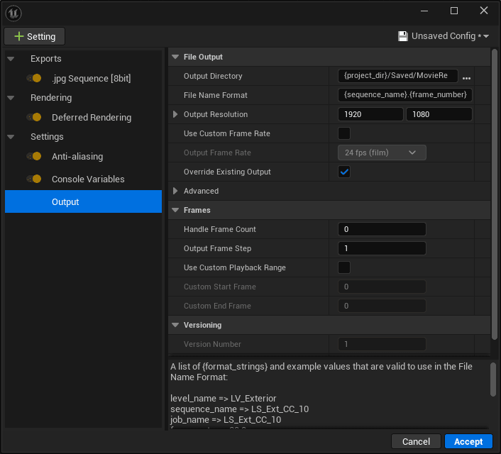Toggle the Anti-aliasing enable switch icon
Image resolution: width=501 pixels, height=454 pixels.
point(34,157)
